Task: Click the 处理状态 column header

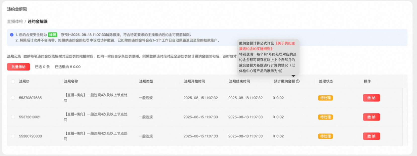Action: (326, 81)
